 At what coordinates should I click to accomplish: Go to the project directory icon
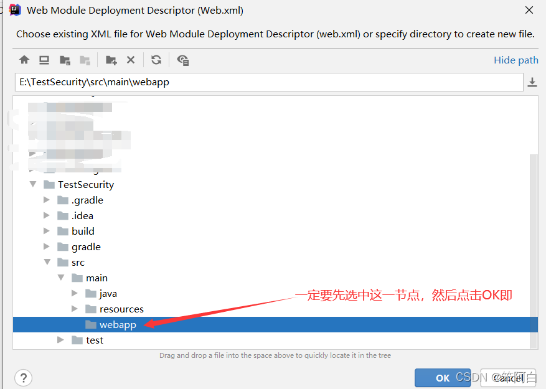coord(65,60)
